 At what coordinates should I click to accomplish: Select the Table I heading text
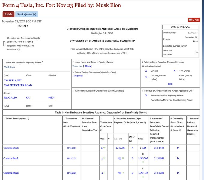coord(101,112)
